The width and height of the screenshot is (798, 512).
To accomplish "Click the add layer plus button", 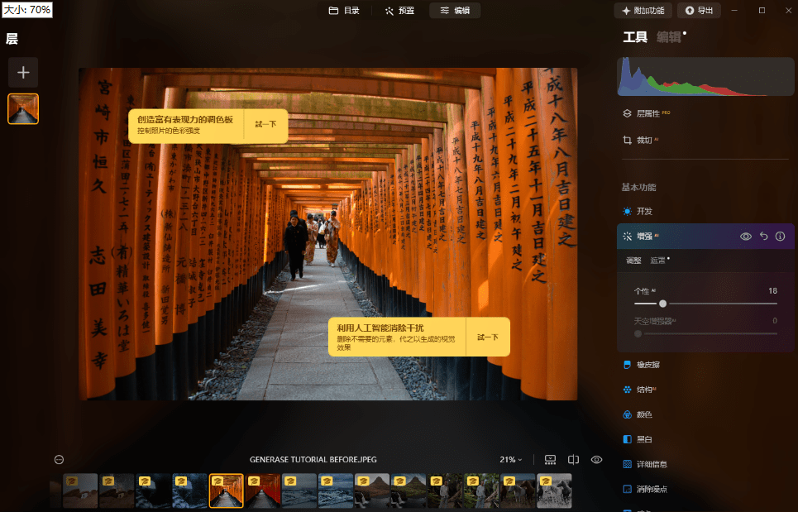I will pyautogui.click(x=23, y=73).
